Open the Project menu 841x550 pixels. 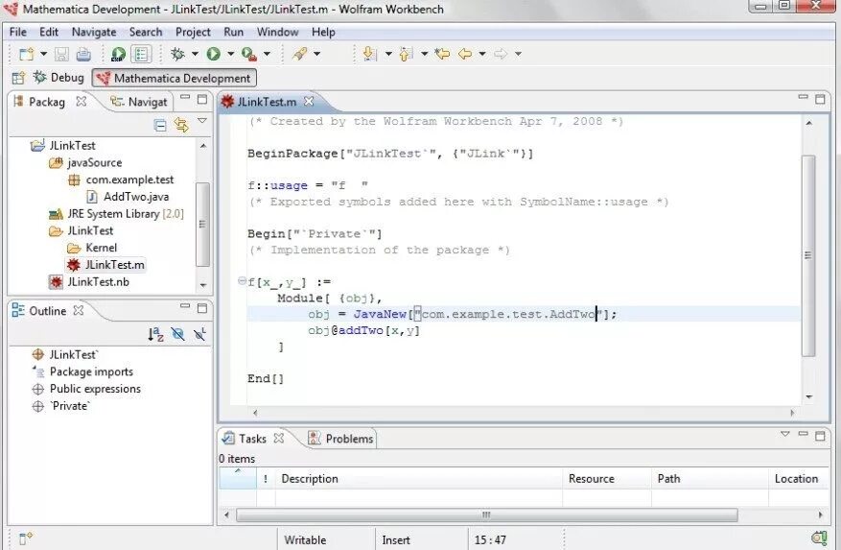pos(193,33)
